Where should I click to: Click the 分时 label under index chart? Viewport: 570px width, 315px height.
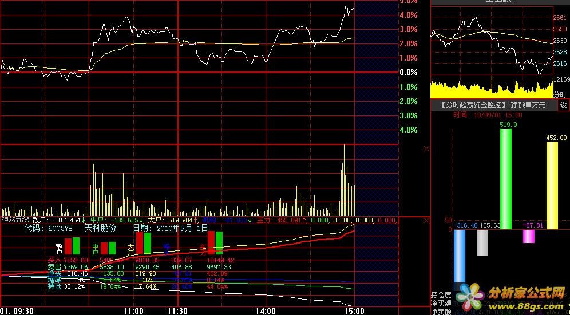pos(560,94)
